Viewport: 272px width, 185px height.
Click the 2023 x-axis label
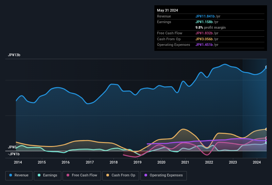coord(233,162)
